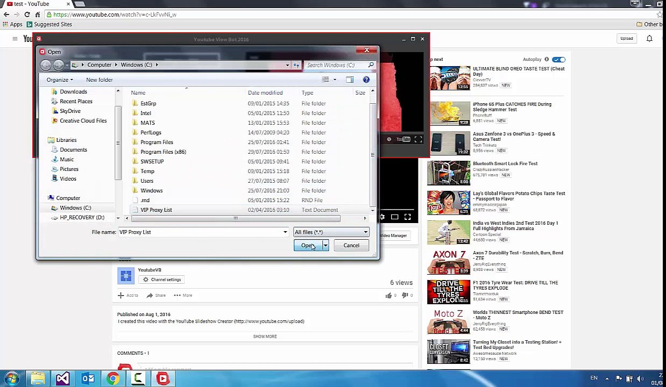Open the Help icon in the Open dialog
666x387 pixels.
[366, 80]
